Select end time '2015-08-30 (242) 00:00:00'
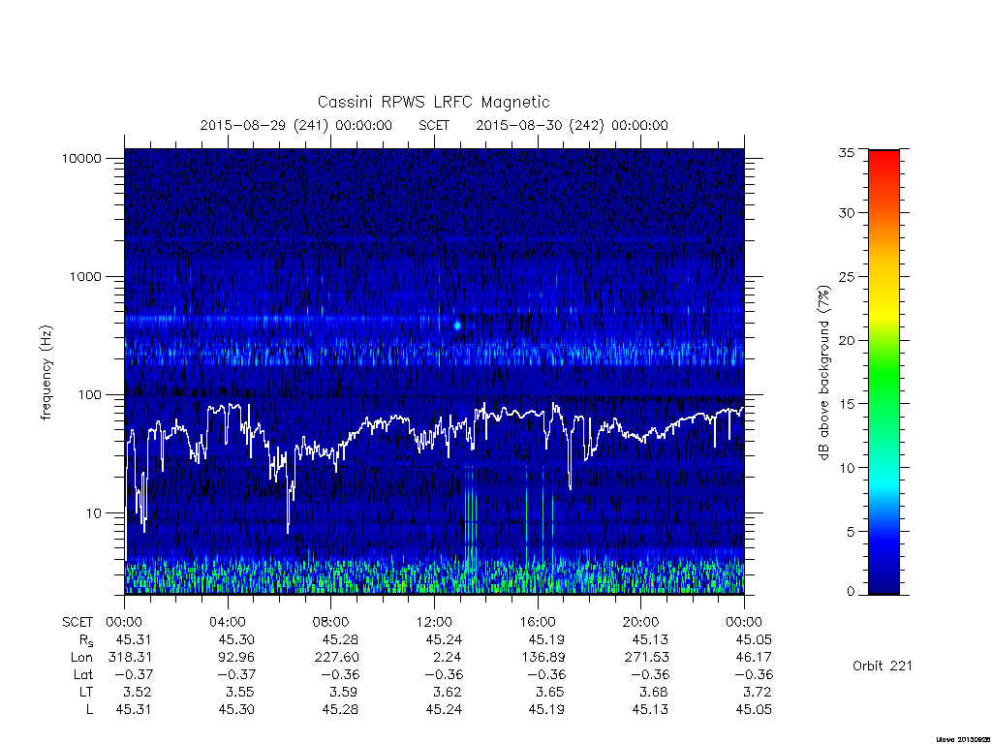This screenshot has width=992, height=744. (x=572, y=125)
